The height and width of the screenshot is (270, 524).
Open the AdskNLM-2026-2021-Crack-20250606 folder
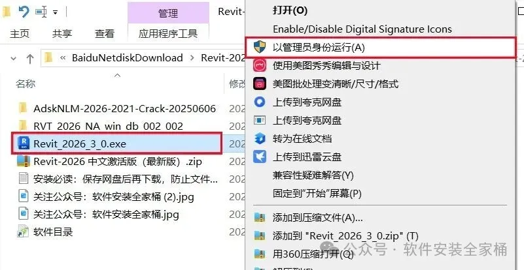tap(124, 109)
